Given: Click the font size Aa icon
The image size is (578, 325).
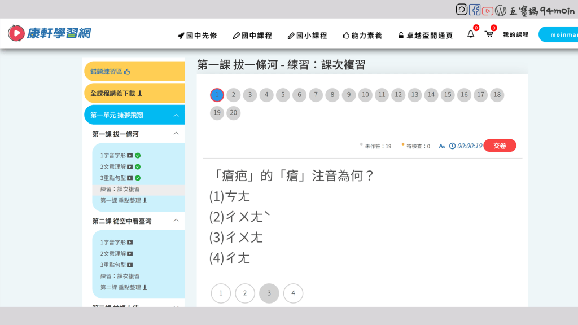Looking at the screenshot, I should pos(442,146).
